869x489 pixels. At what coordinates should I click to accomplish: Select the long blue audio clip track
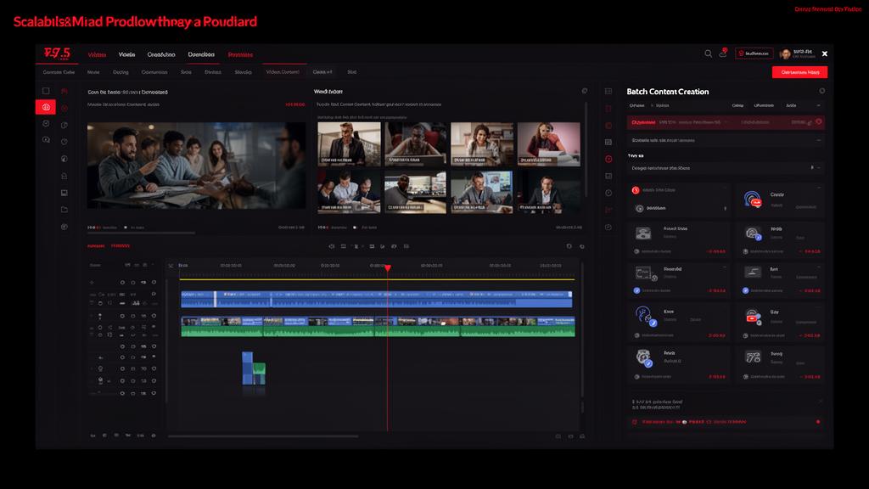pyautogui.click(x=376, y=300)
